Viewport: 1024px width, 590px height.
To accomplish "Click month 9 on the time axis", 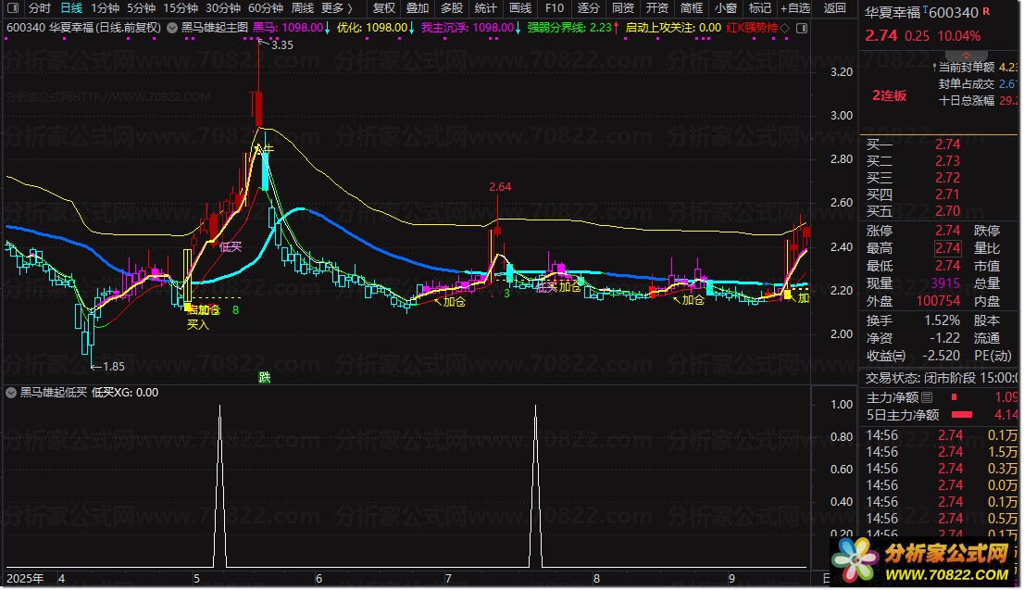I will pyautogui.click(x=731, y=579).
